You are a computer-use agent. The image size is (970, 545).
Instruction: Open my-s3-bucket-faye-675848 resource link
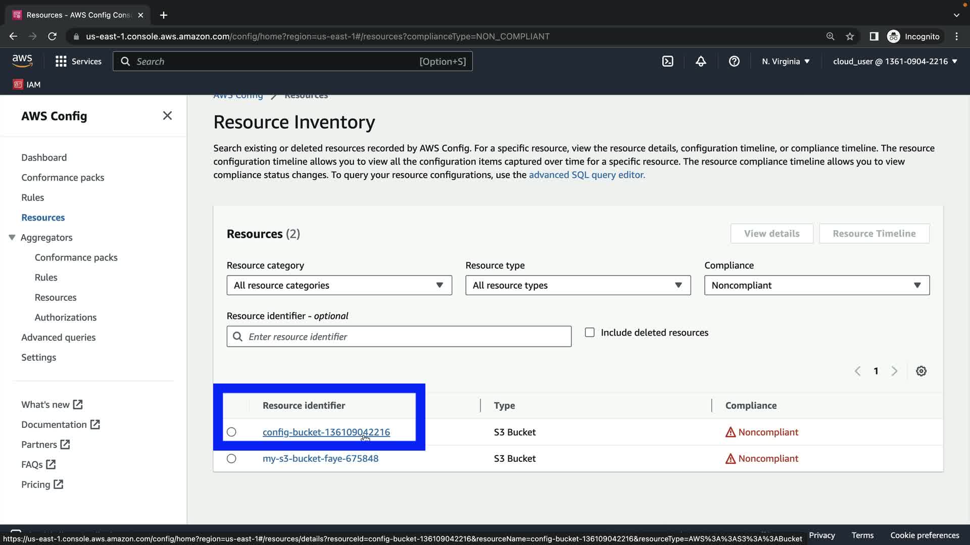[320, 459]
